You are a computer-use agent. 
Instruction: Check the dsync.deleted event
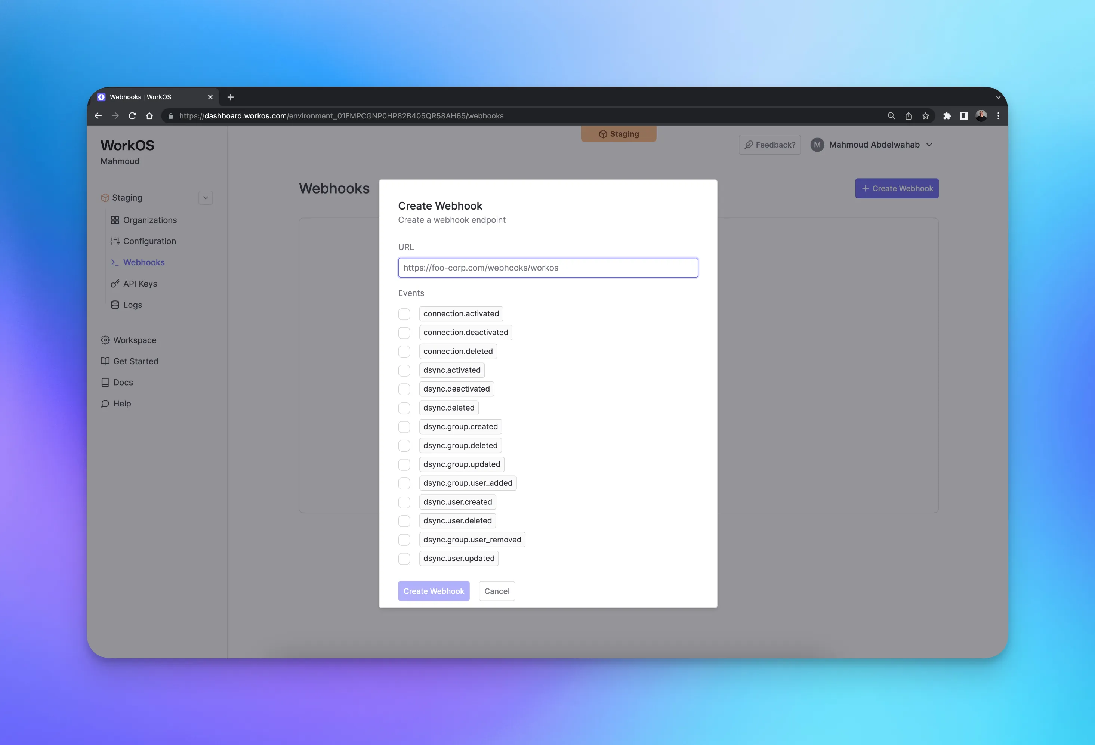pos(404,408)
